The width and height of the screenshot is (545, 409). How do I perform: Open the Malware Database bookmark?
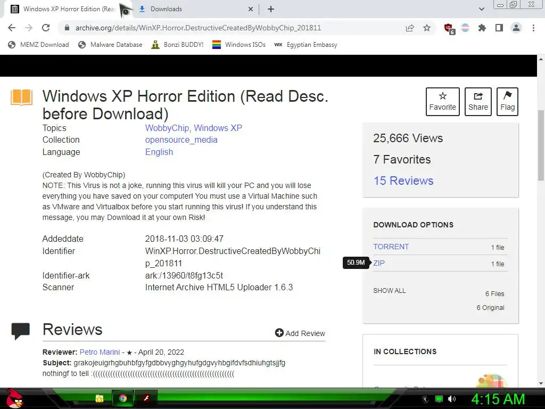coord(110,45)
